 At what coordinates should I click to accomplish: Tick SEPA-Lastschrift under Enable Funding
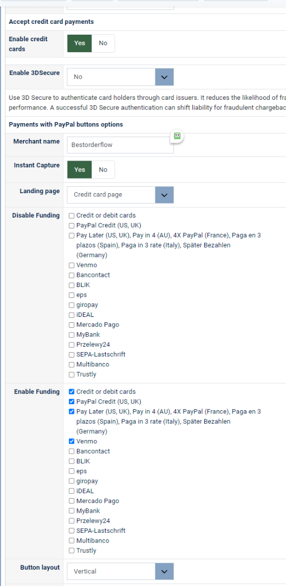(71, 531)
